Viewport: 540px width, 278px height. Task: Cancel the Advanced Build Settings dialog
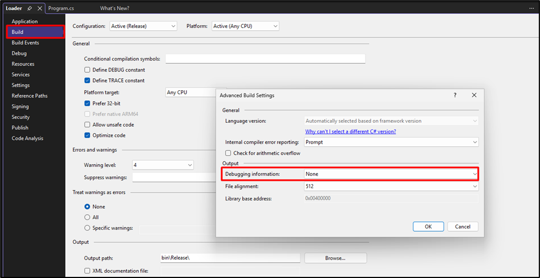[463, 227]
